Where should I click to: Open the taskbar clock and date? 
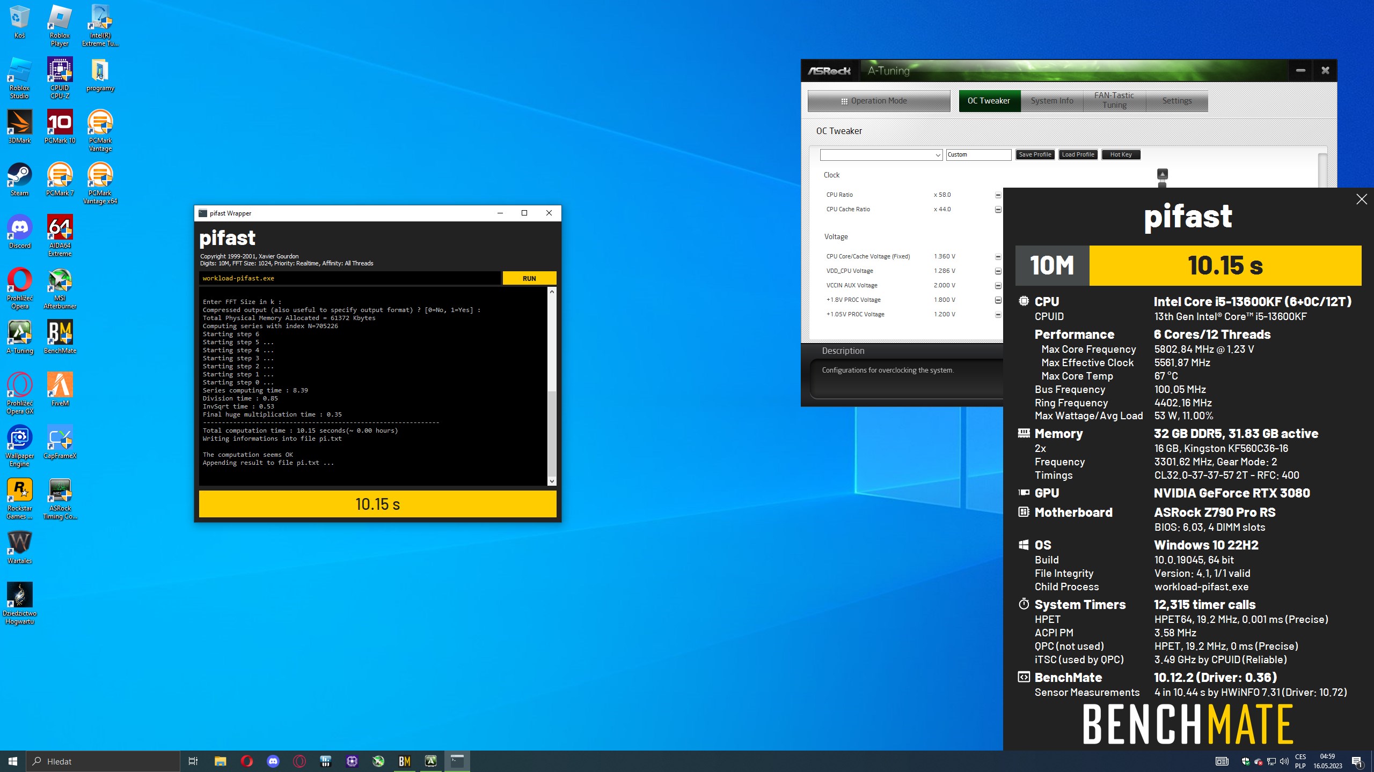click(x=1327, y=761)
